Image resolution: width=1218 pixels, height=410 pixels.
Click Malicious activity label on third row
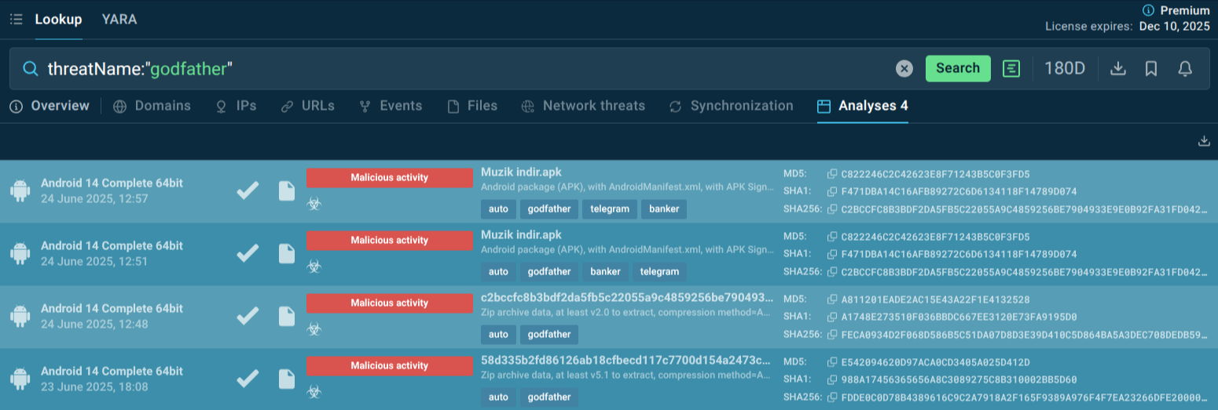point(389,303)
